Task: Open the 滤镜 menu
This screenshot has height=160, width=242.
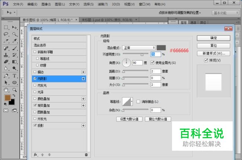Action: (103, 4)
